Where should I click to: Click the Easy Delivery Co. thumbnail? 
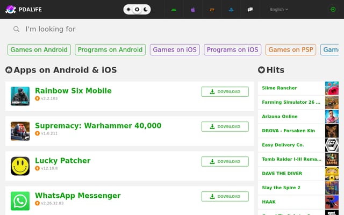coord(332,145)
